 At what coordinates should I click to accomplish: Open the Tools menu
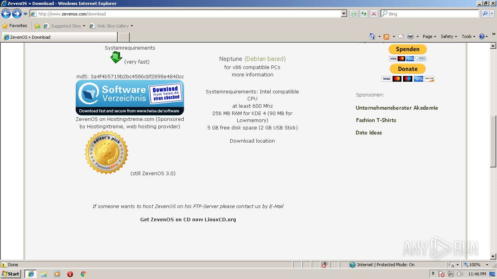(x=469, y=36)
